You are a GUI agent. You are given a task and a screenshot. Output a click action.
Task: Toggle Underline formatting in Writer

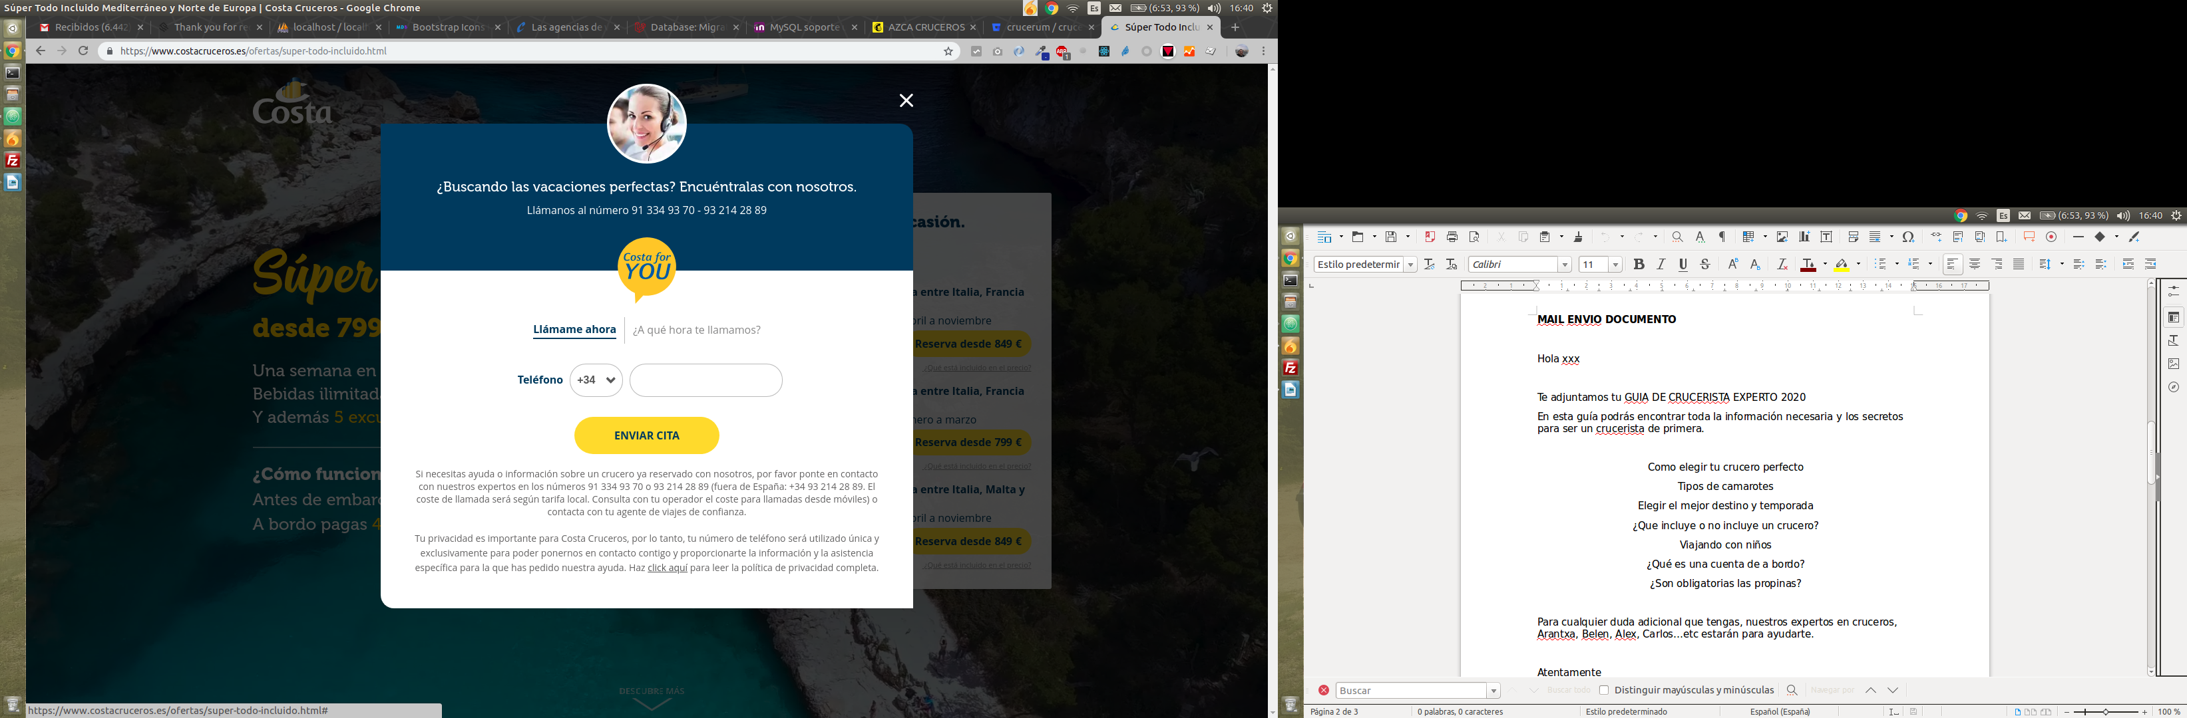[x=1683, y=265]
